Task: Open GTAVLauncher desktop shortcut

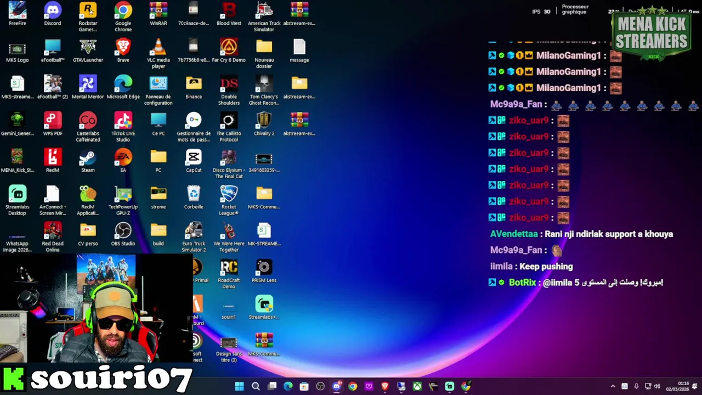Action: (88, 50)
